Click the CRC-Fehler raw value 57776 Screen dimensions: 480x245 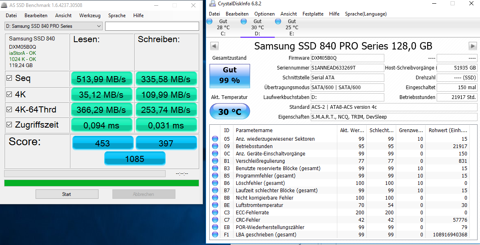460,220
